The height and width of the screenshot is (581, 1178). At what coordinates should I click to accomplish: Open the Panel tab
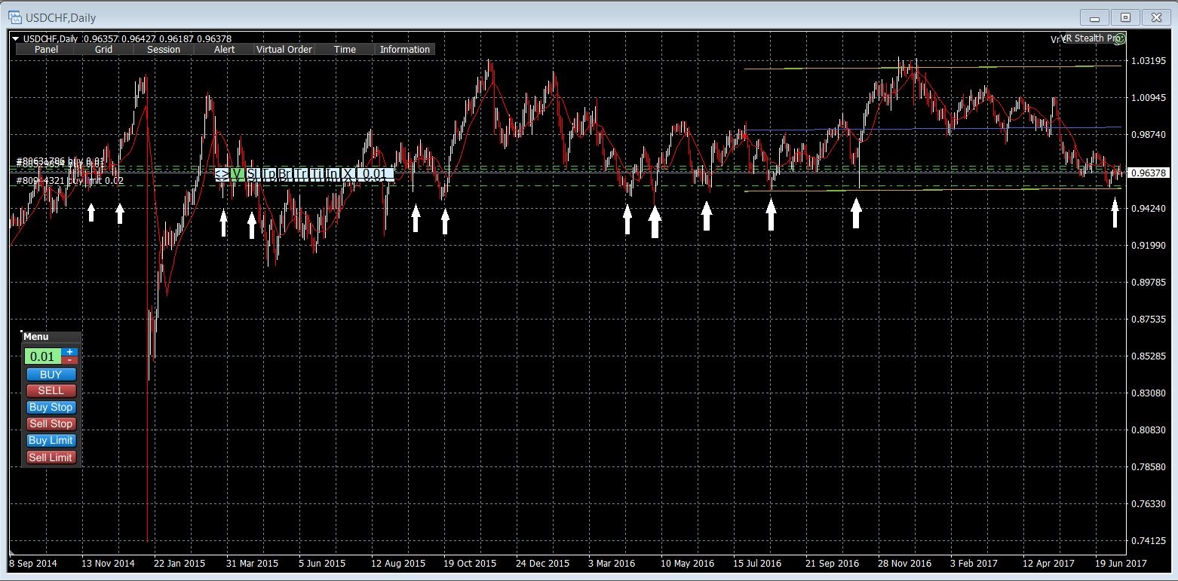point(46,50)
